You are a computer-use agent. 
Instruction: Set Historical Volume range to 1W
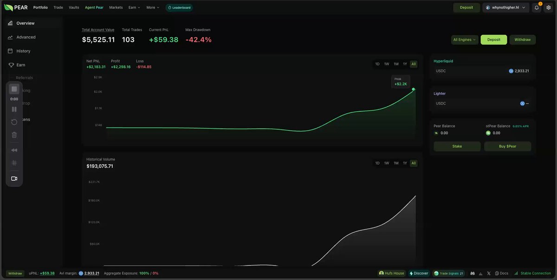tap(387, 163)
